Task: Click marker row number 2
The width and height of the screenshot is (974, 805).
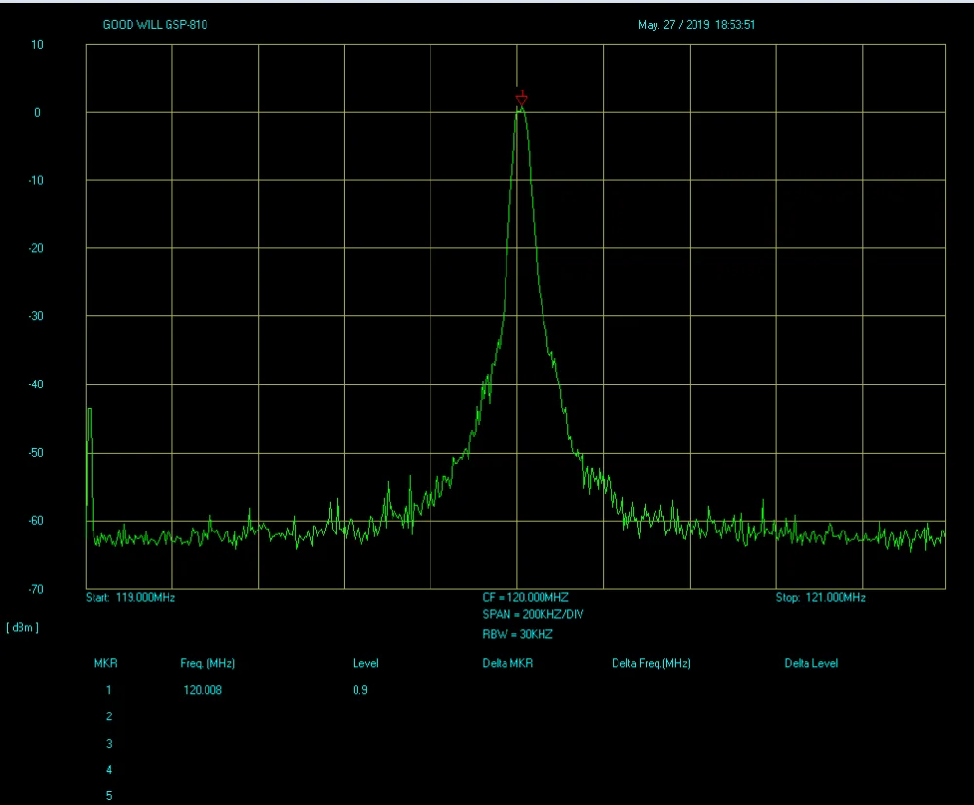Action: [109, 716]
